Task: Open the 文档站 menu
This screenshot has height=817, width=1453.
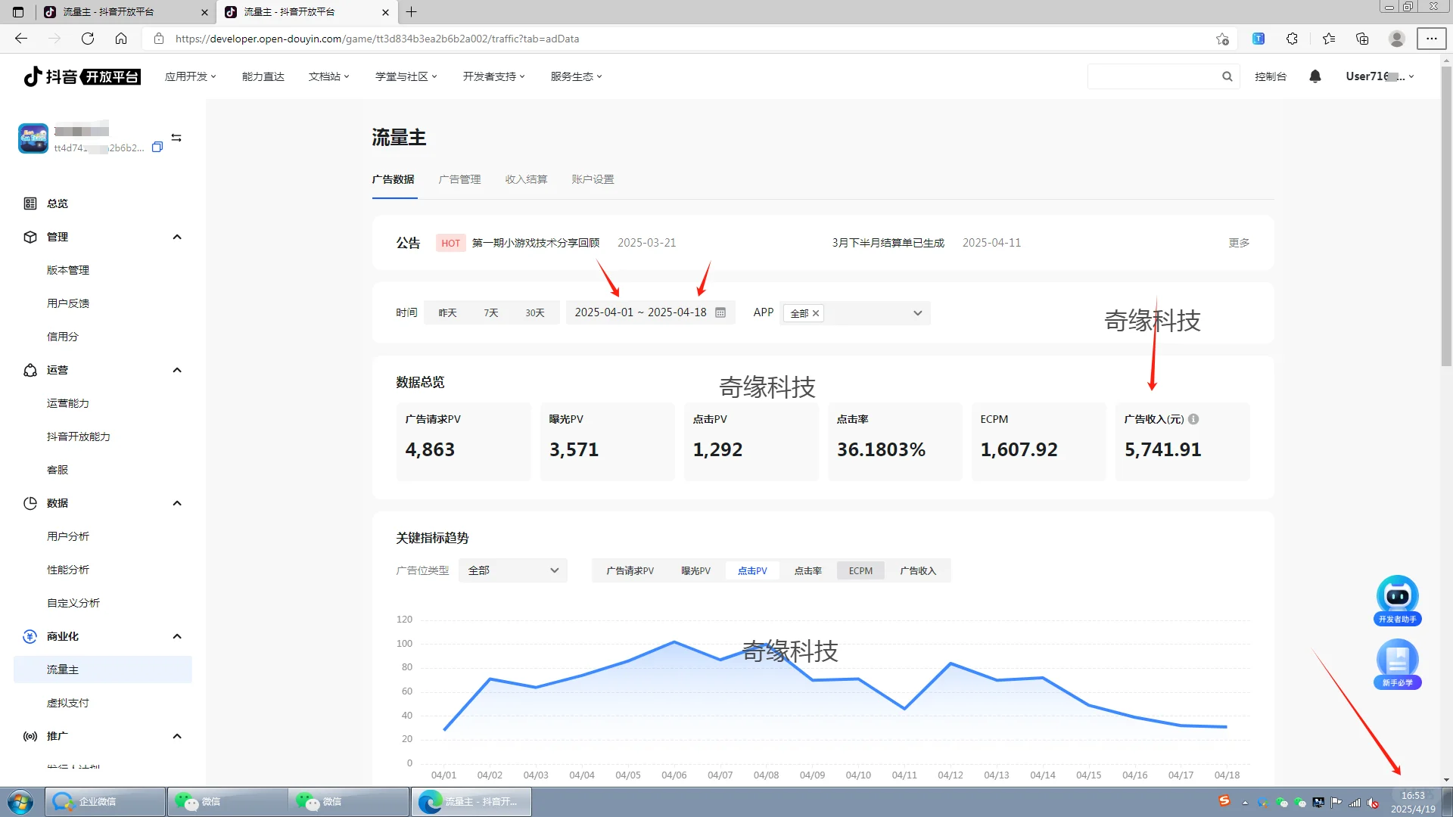Action: click(x=328, y=76)
